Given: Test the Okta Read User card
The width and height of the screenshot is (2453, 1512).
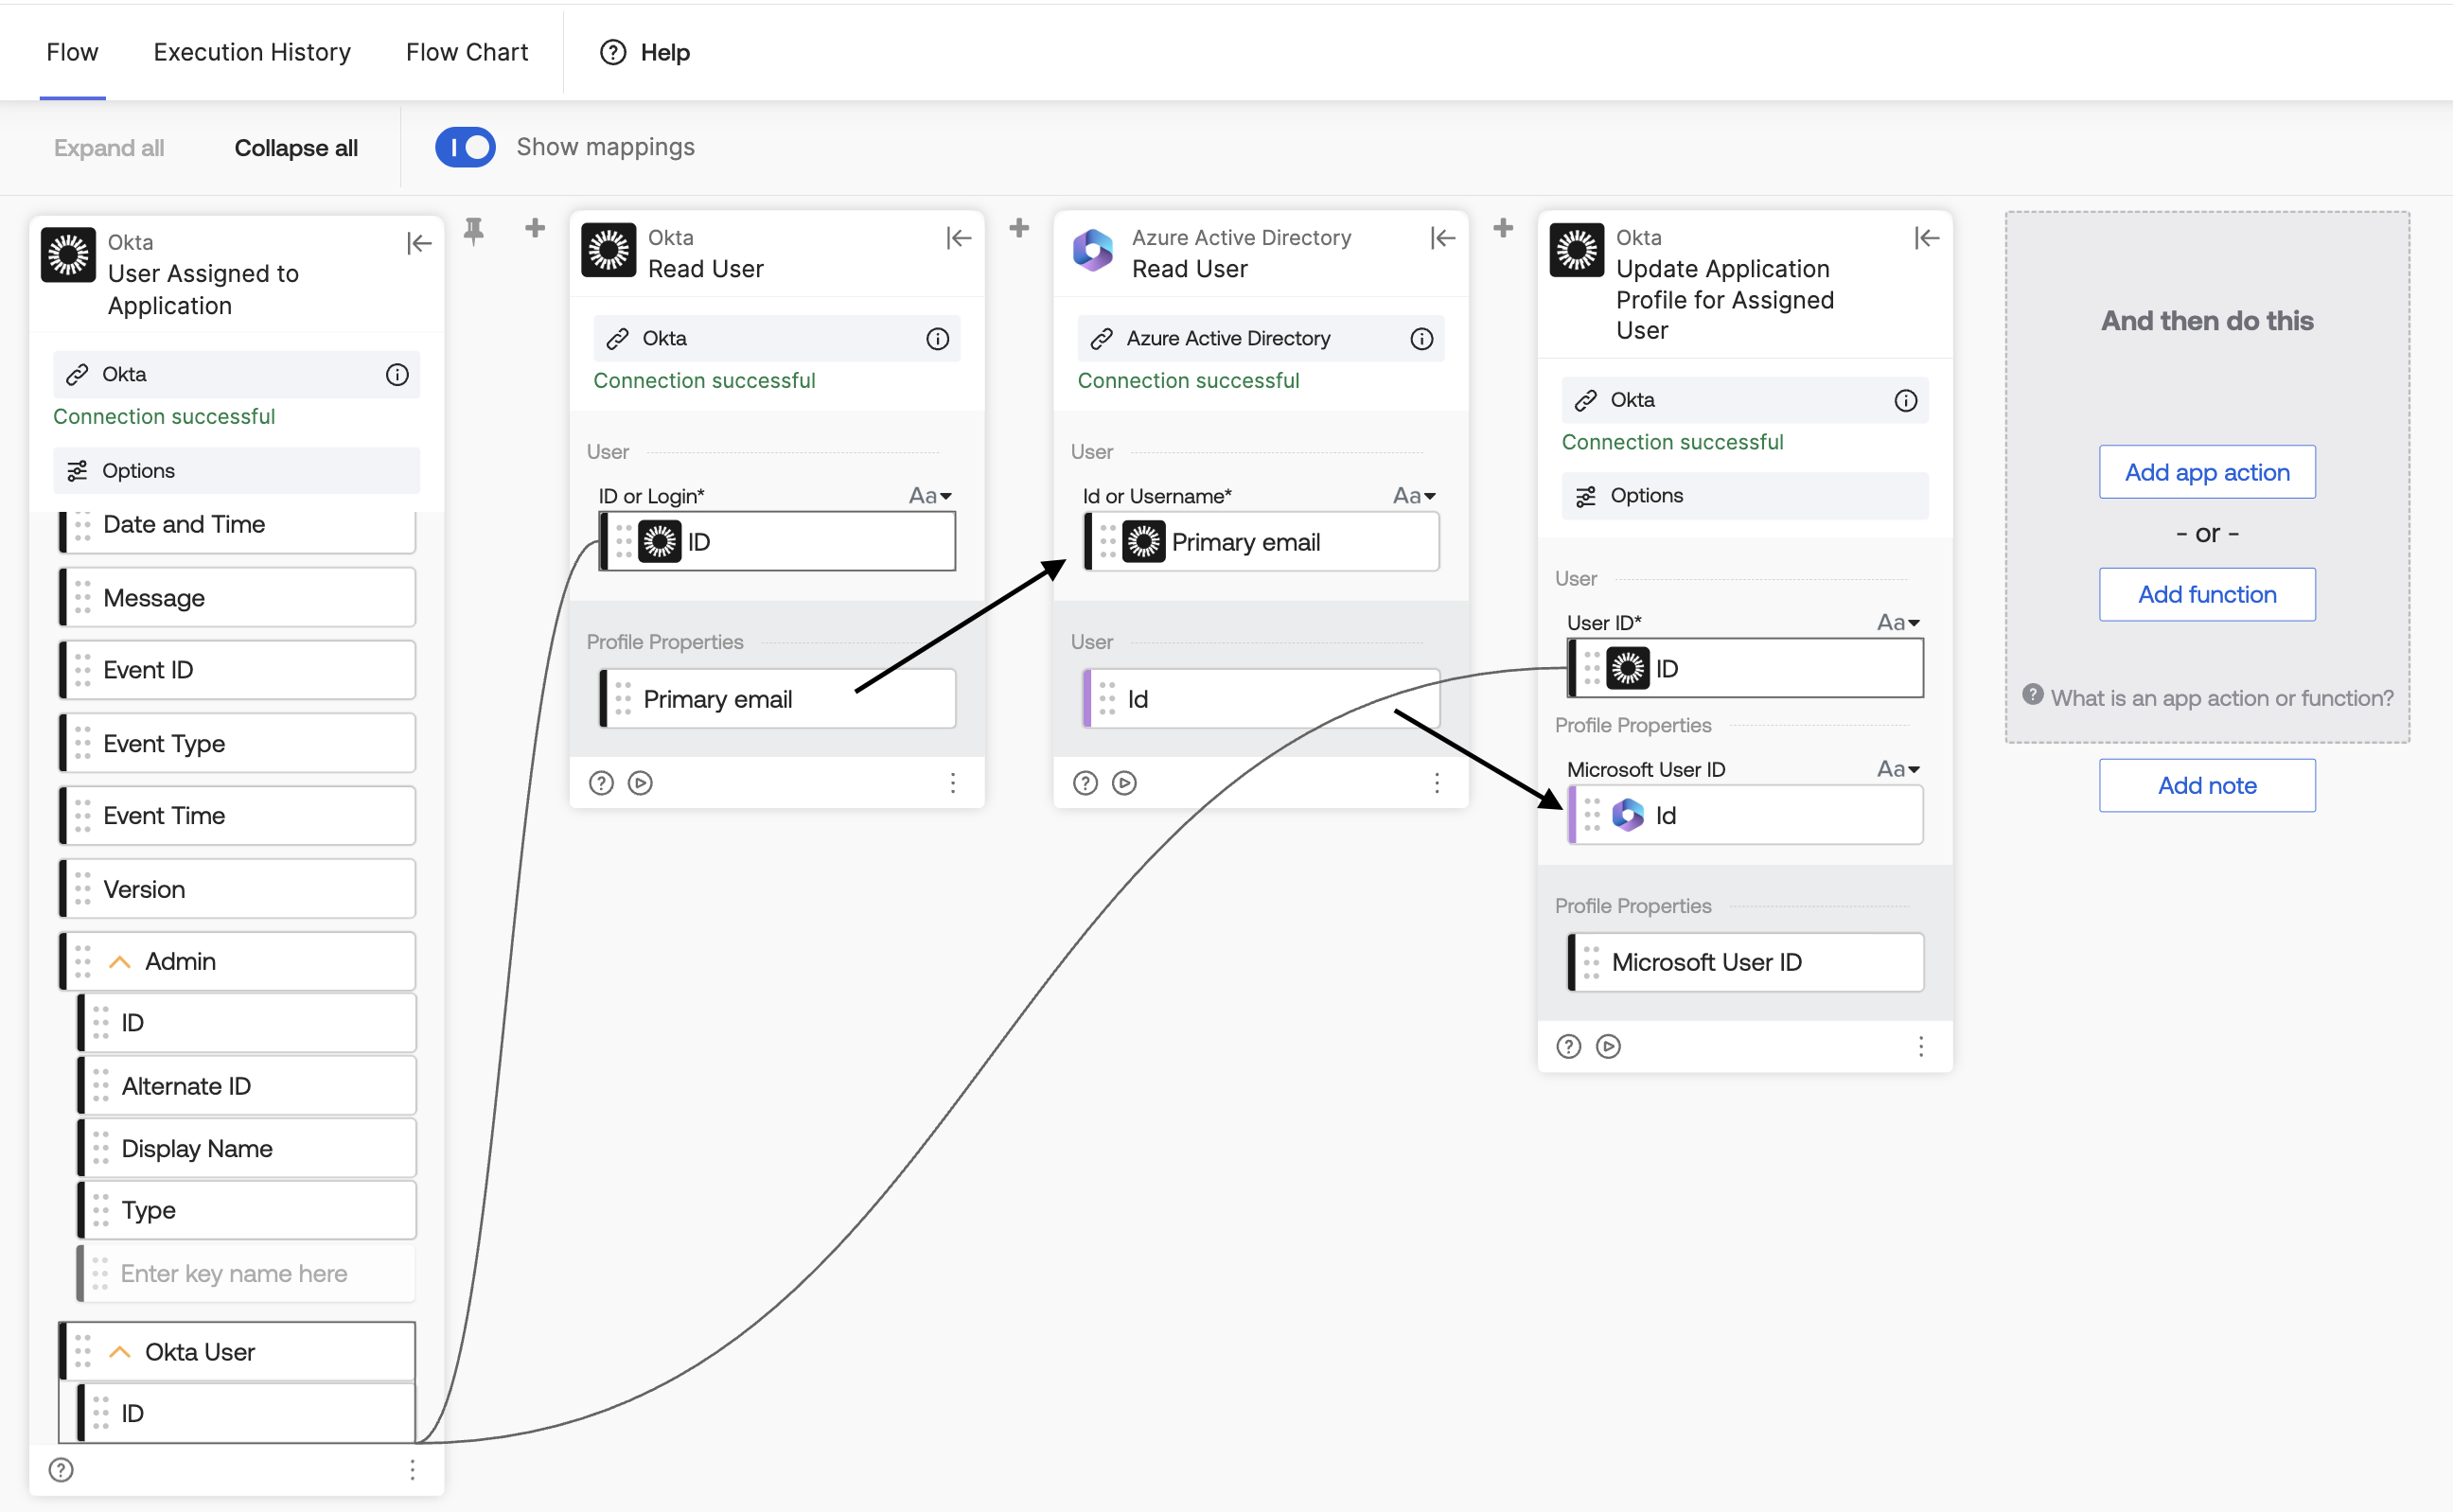Looking at the screenshot, I should (640, 783).
